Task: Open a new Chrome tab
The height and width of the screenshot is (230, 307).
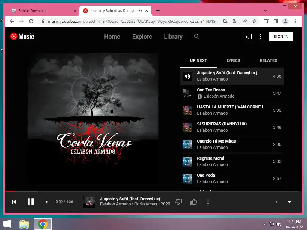Action: 158,11
